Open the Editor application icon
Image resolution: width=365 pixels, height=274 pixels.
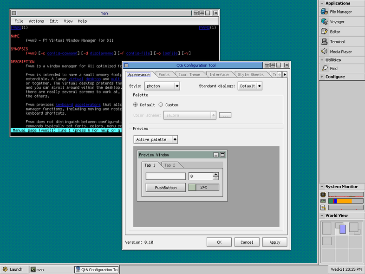[x=324, y=32]
